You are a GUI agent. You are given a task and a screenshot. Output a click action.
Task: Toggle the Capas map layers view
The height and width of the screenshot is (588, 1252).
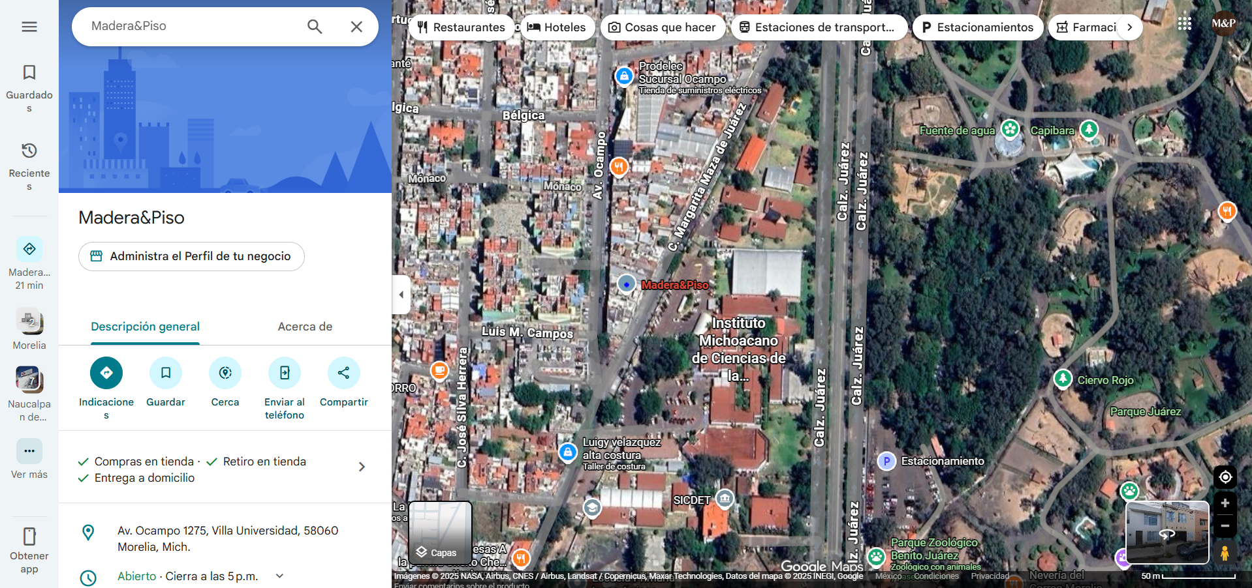coord(440,533)
